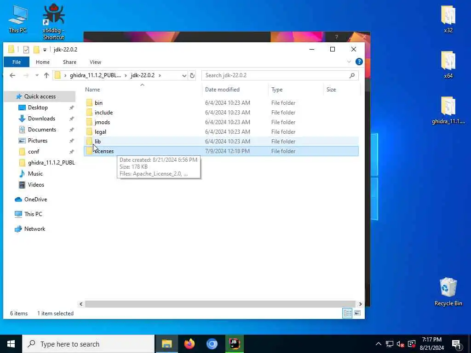Screen dimensions: 471x353
Task: Open ghidra_11.1 desktop folder
Action: point(448,110)
